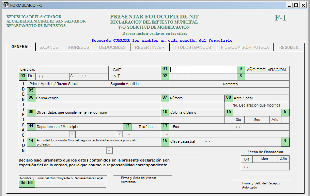Viewport: 310px width, 196px height.
Task: Switch to the FIDEICOMISO/HIPOTECA tab
Action: coord(245,47)
